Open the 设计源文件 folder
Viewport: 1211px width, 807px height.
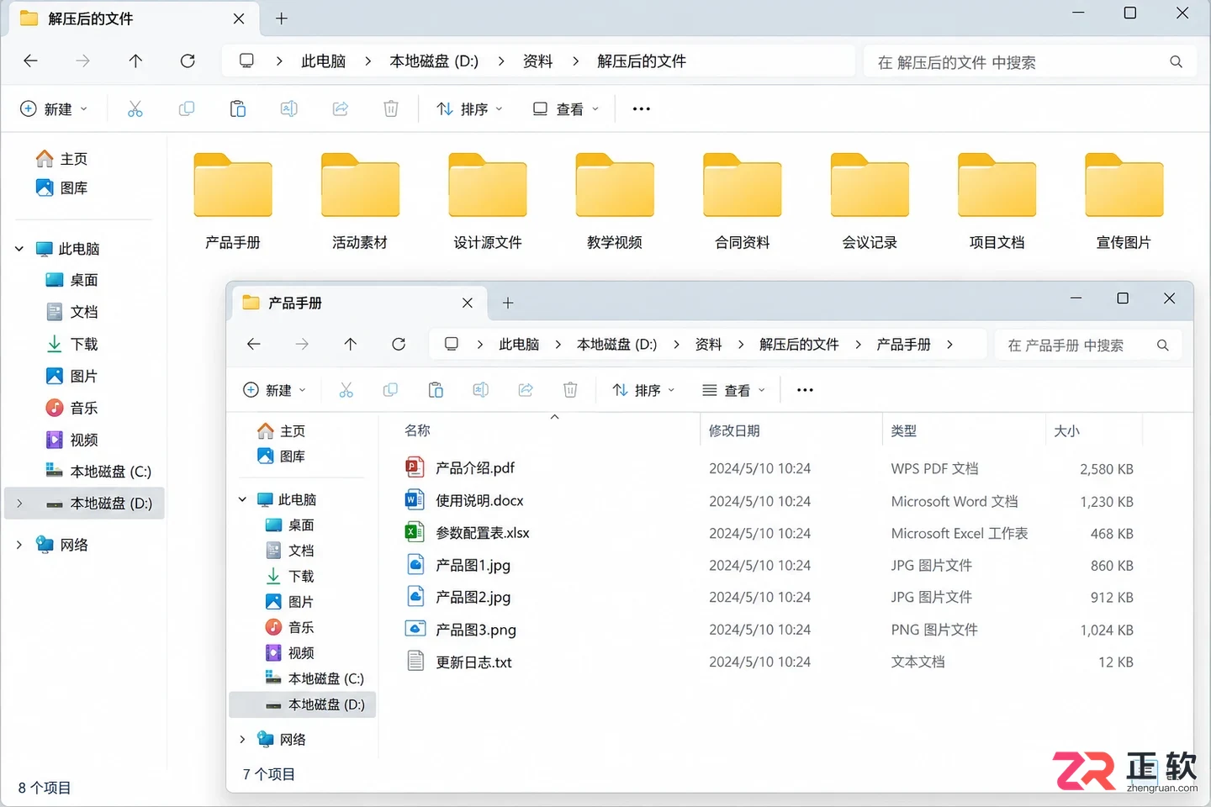[x=488, y=202]
